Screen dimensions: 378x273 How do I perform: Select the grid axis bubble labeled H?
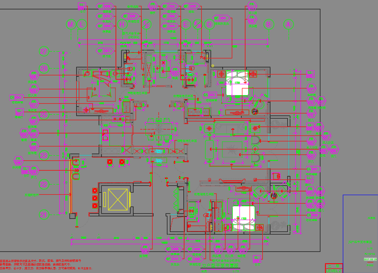[x=122, y=25]
